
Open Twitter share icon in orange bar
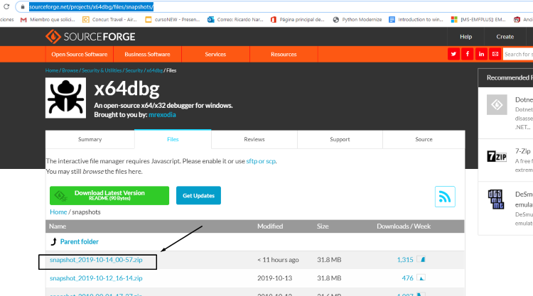coord(453,54)
